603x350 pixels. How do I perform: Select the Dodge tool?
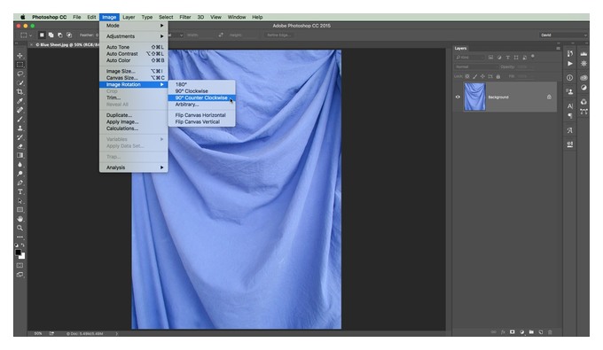pos(20,174)
